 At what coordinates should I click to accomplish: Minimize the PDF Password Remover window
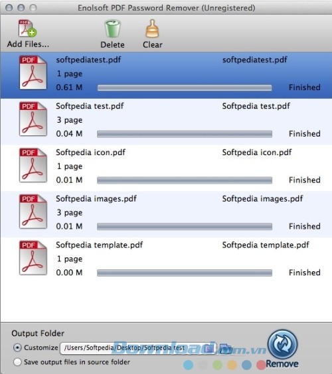click(21, 8)
